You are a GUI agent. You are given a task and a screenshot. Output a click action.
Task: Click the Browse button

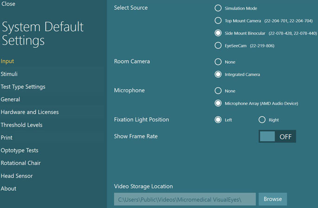point(273,199)
